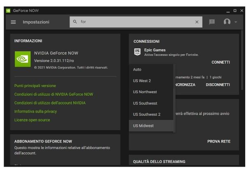Click the GeForce NOW title bar icon

pyautogui.click(x=8, y=11)
